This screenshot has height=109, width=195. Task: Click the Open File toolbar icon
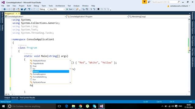point(19,9)
